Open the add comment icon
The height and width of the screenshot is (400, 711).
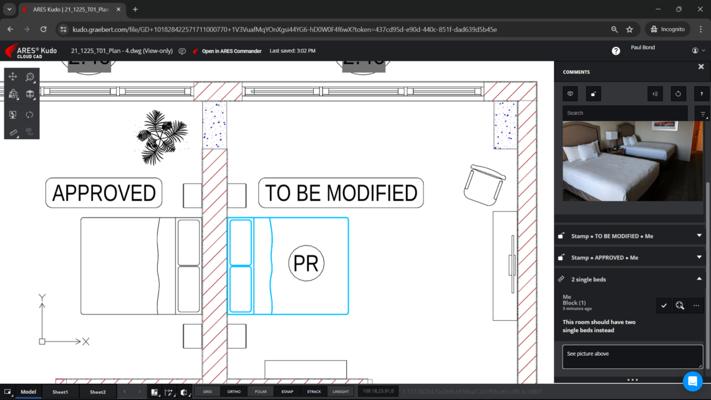(x=569, y=93)
